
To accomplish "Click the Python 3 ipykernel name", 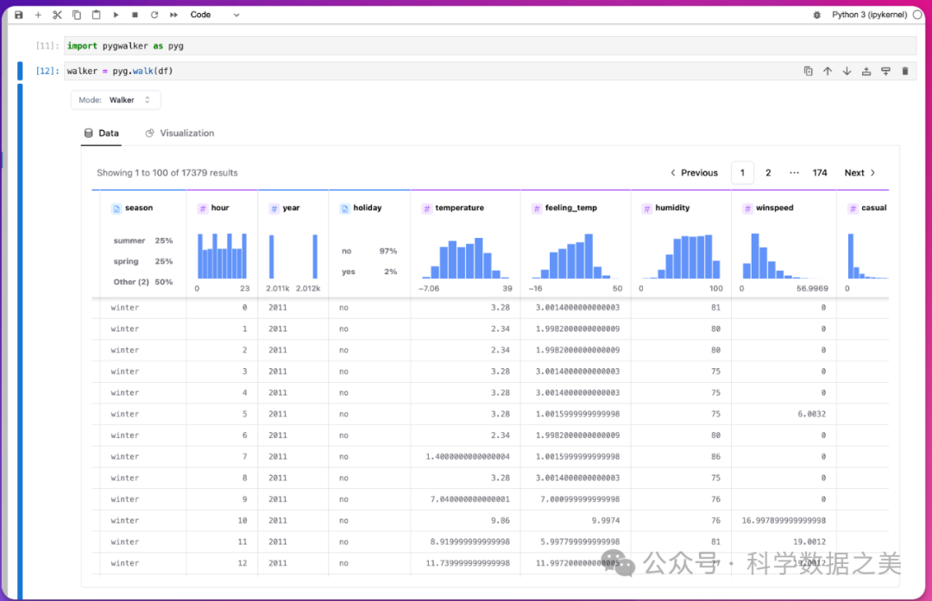I will click(x=869, y=15).
